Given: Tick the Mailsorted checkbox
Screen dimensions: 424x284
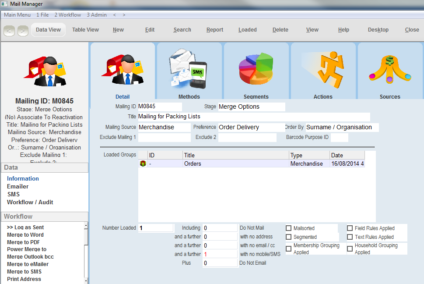Looking at the screenshot, I should click(288, 228).
